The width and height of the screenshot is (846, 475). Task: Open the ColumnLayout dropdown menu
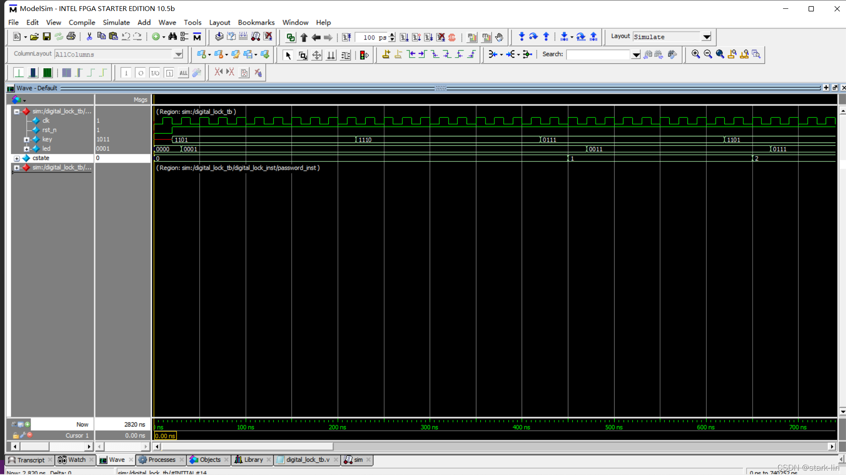pos(179,54)
